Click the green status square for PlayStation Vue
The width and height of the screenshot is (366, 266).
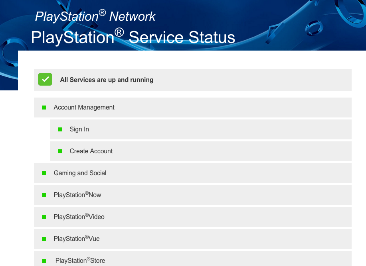pyautogui.click(x=44, y=239)
